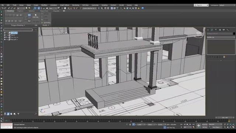
Task: Toggle Angle Snap in toolbar
Action: (72, 8)
